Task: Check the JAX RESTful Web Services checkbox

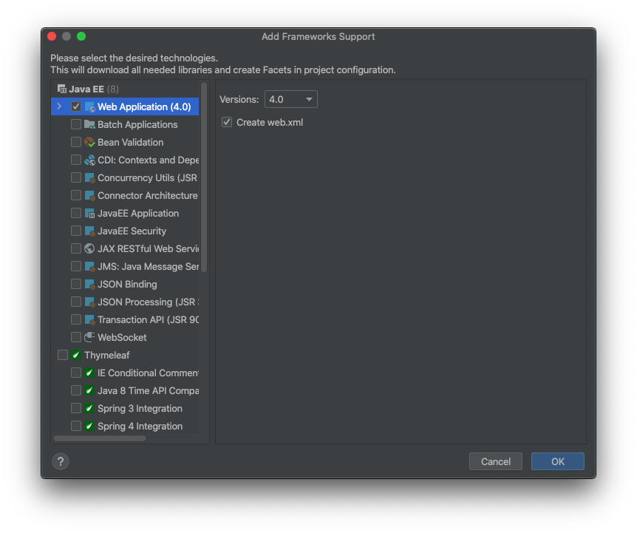Action: [x=76, y=248]
